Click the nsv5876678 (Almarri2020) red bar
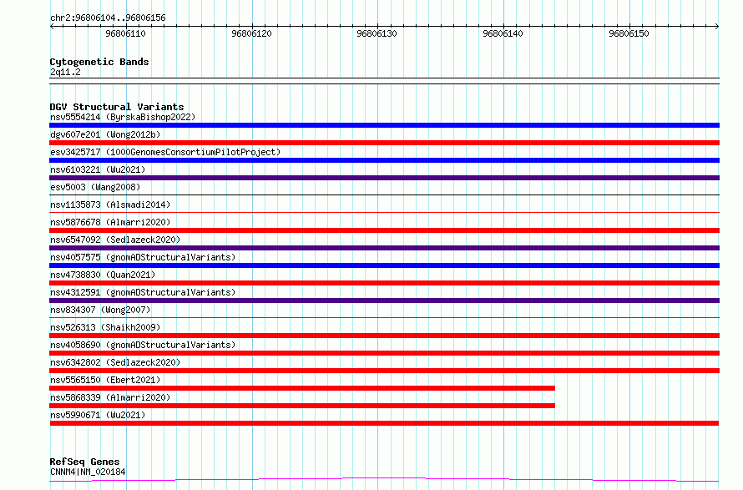The width and height of the screenshot is (743, 490). coord(384,230)
